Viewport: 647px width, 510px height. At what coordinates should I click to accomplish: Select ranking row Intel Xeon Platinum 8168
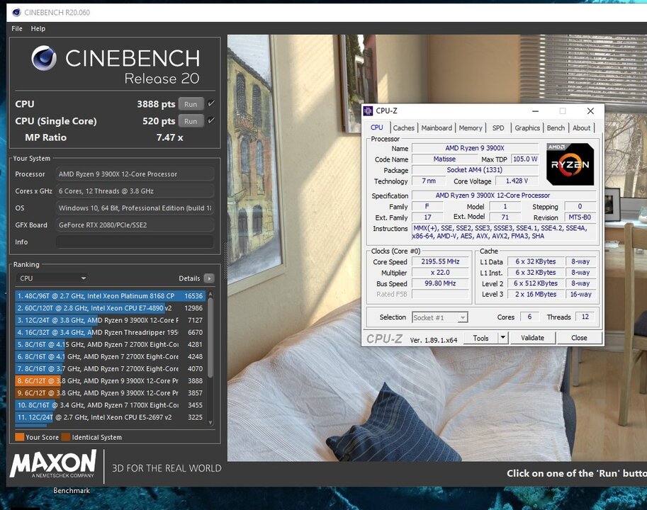click(110, 296)
